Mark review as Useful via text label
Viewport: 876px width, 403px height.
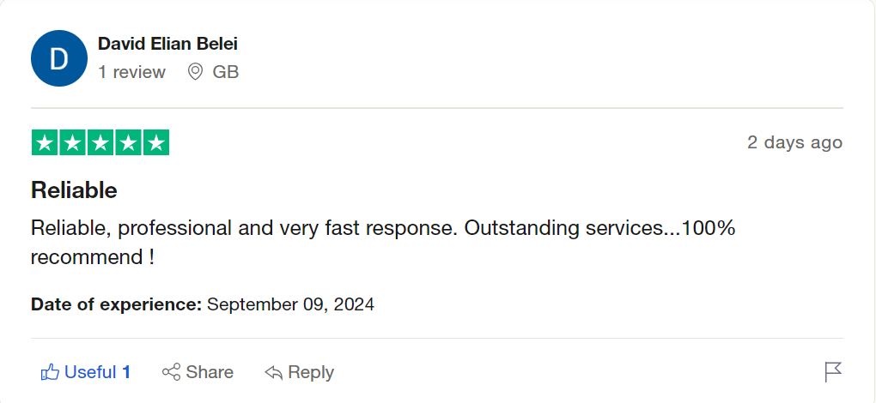pos(90,372)
